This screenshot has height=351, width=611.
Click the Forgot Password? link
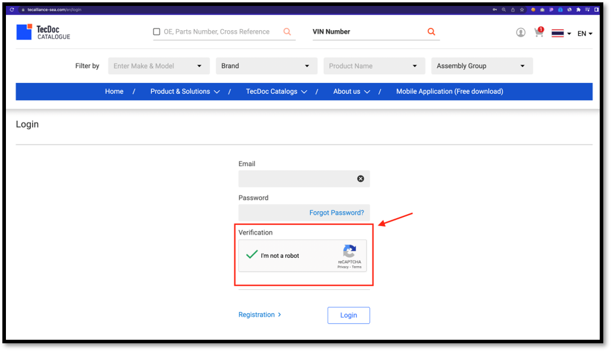pyautogui.click(x=337, y=212)
